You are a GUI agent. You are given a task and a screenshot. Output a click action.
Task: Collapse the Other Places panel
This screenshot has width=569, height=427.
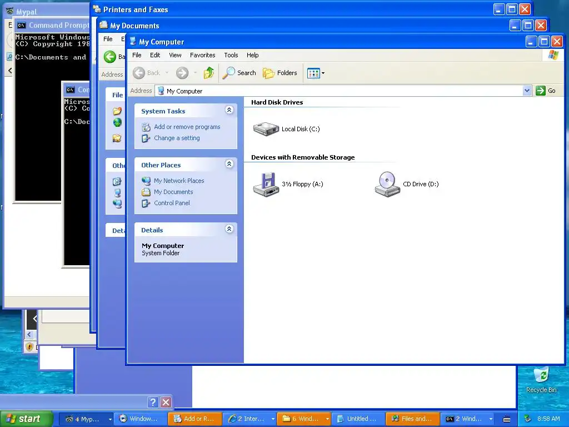coord(229,164)
